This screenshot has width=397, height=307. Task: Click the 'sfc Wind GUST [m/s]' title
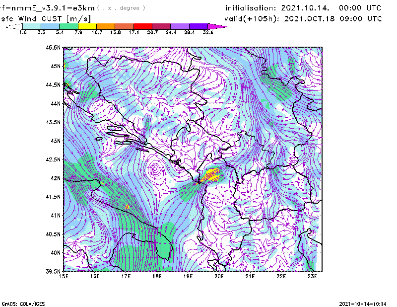click(46, 19)
